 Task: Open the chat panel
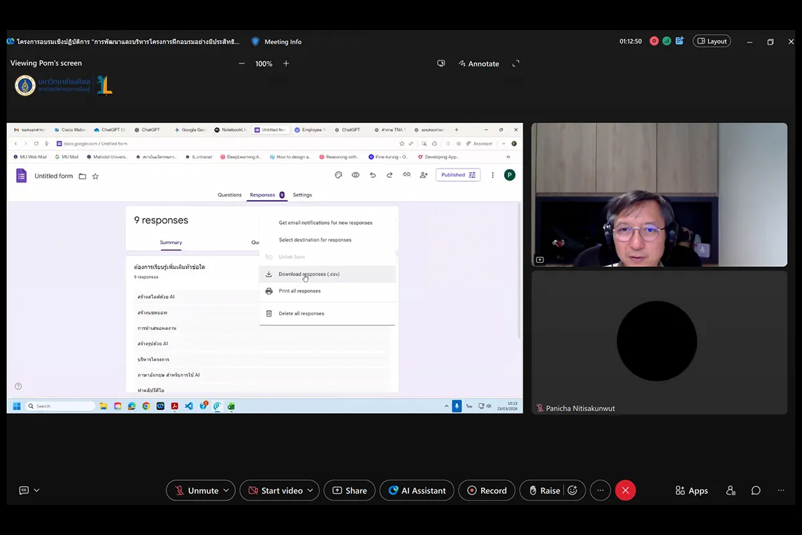pos(756,490)
